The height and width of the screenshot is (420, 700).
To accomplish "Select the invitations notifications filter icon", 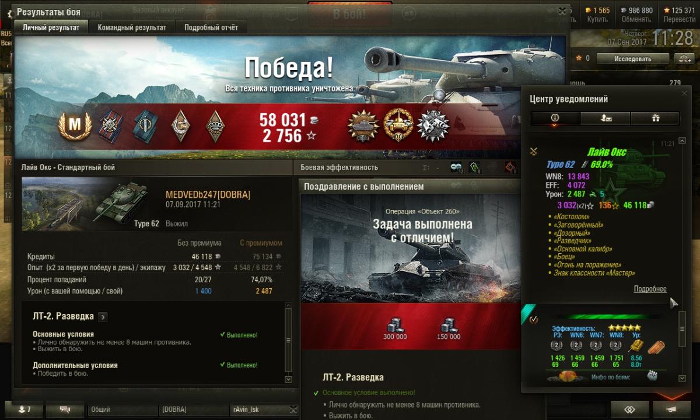I will point(605,118).
